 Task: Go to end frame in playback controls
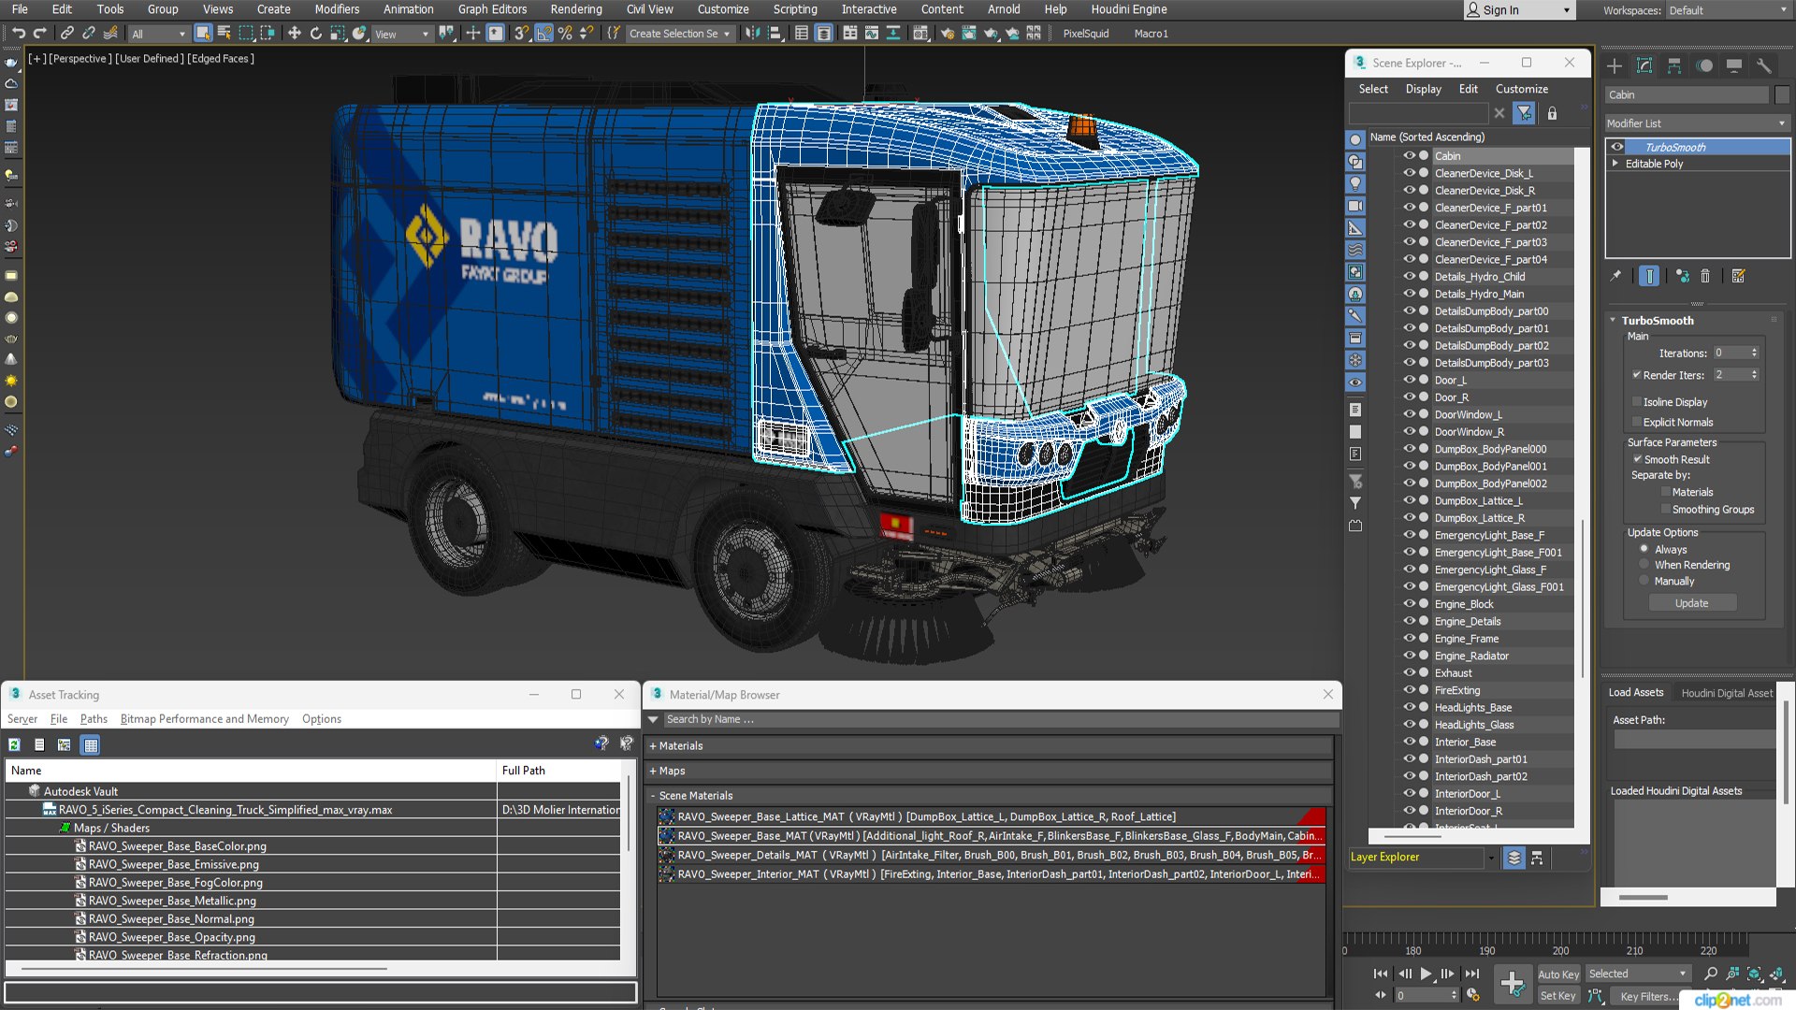click(1472, 974)
